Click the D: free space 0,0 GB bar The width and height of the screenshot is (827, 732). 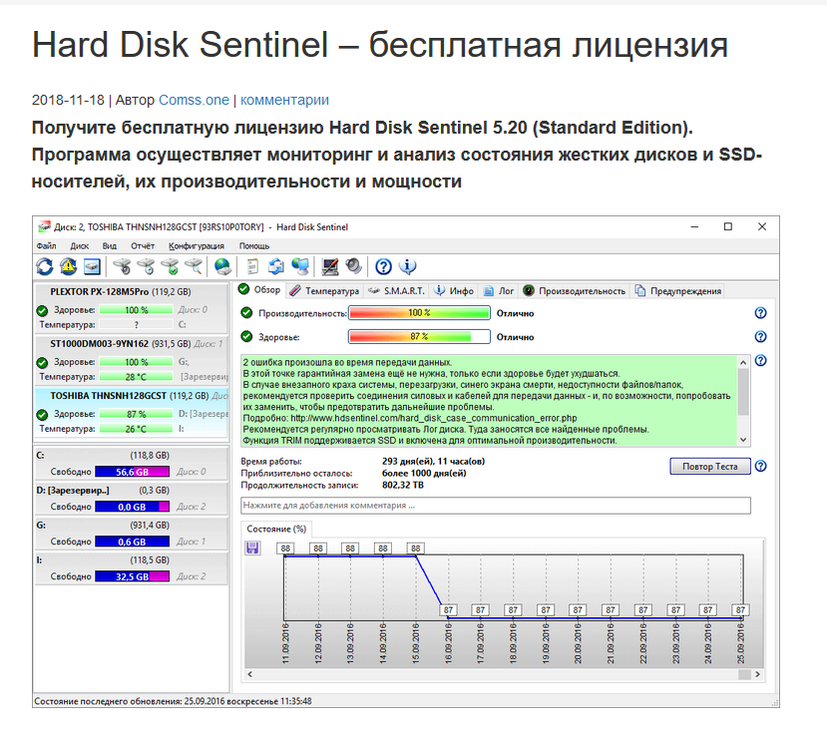[x=133, y=507]
